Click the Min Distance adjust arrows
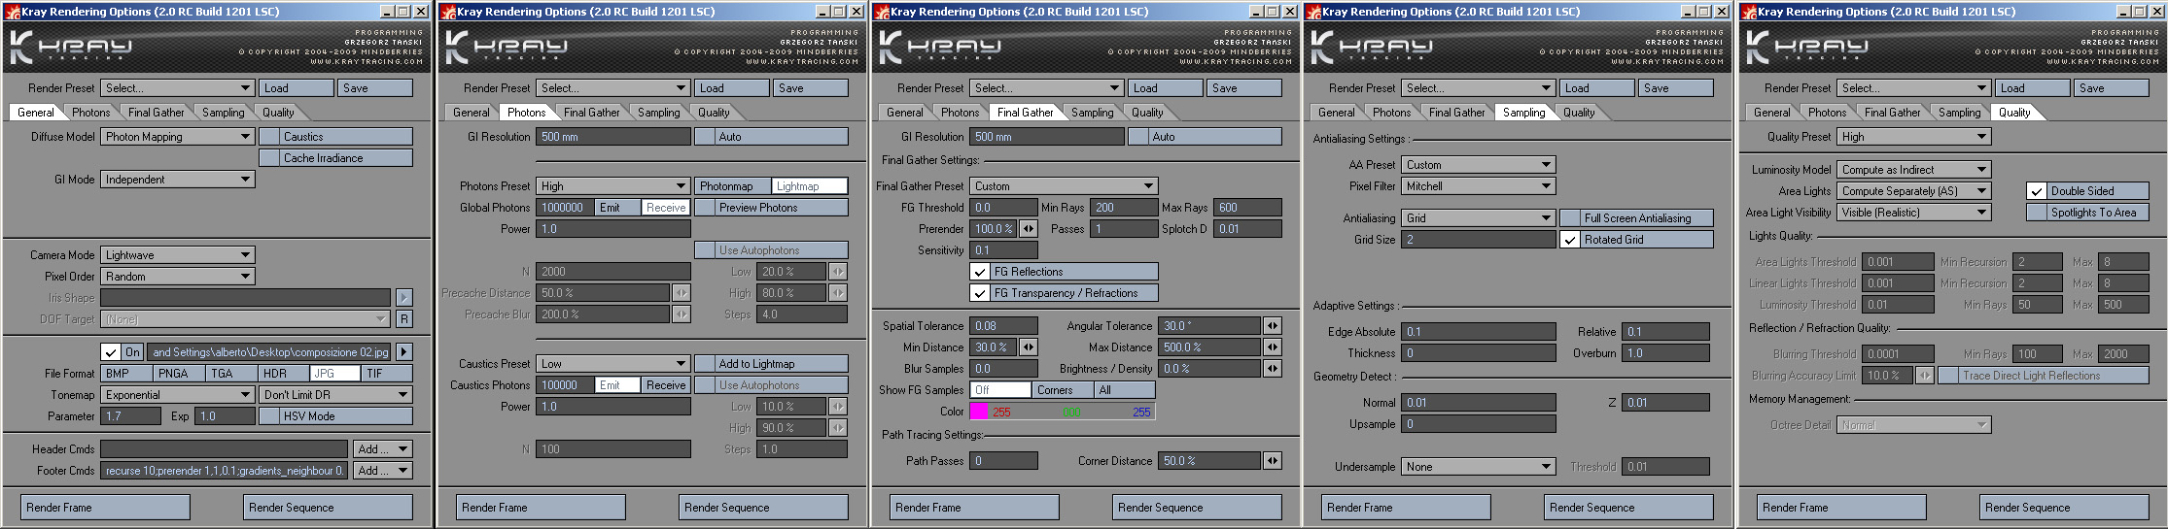 1028,347
